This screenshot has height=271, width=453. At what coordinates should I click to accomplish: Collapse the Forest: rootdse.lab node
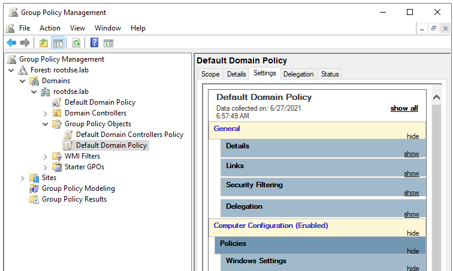(x=11, y=70)
